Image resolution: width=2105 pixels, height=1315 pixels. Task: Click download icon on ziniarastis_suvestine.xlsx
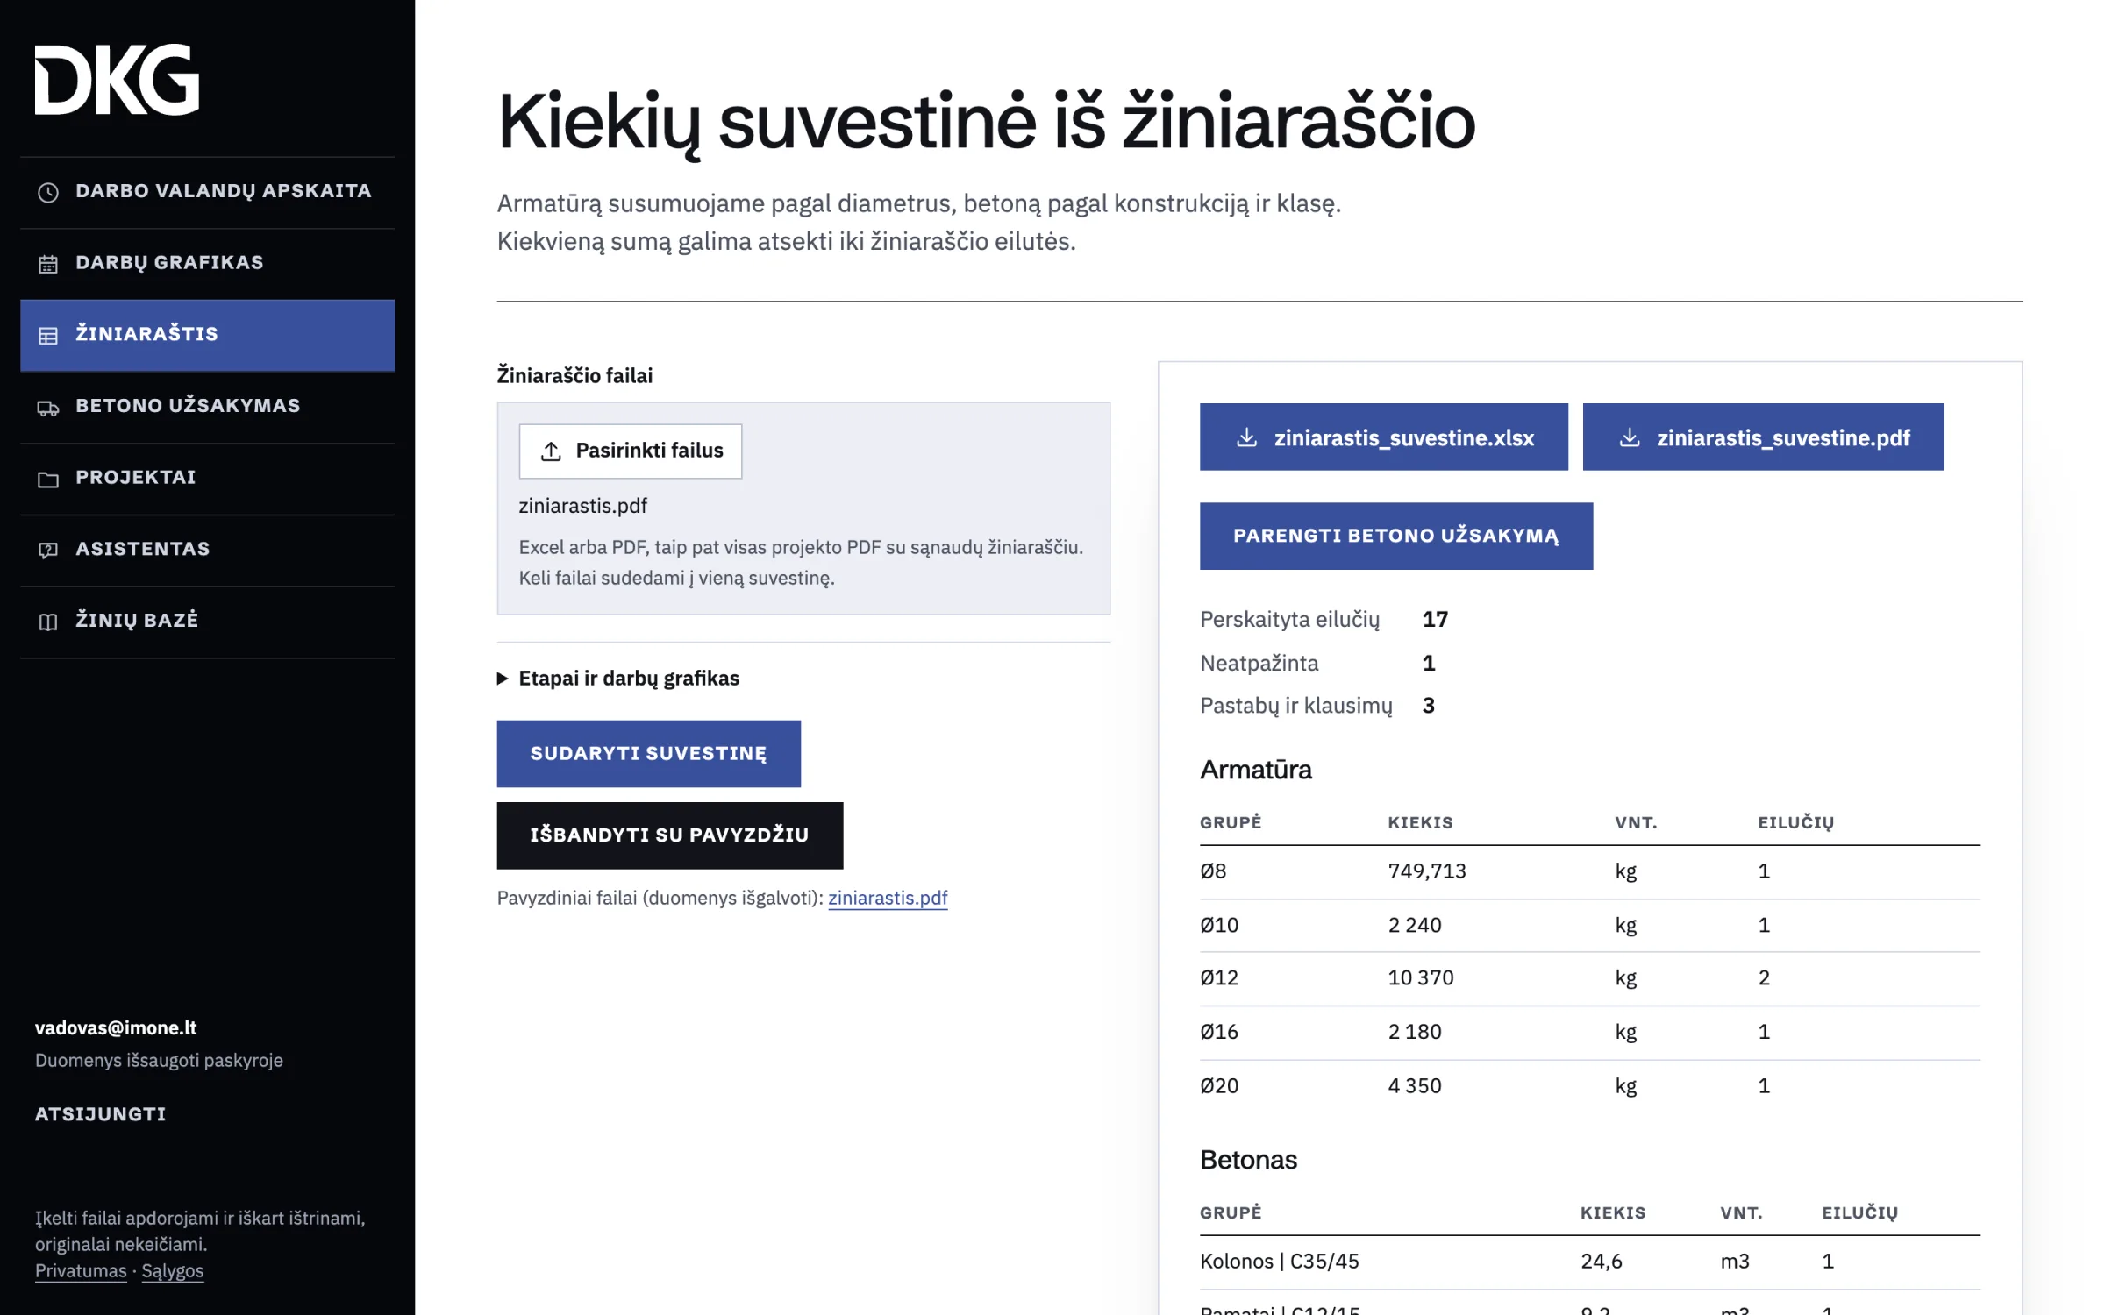click(1246, 437)
